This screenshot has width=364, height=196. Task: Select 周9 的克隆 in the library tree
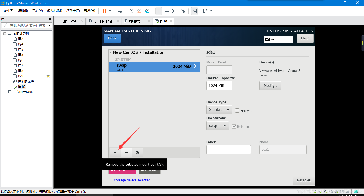point(26,81)
